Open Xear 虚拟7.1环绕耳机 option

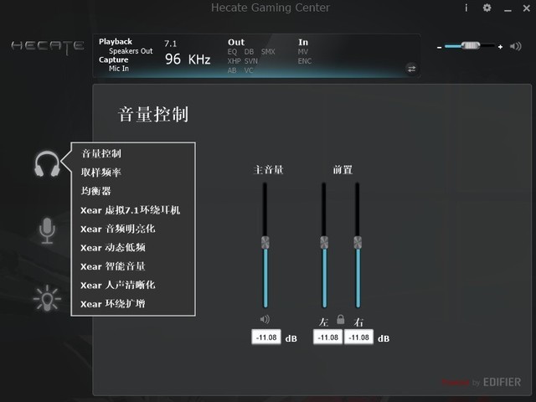point(131,210)
